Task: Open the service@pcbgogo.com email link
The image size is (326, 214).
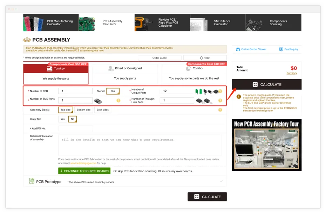Action: pos(83,163)
